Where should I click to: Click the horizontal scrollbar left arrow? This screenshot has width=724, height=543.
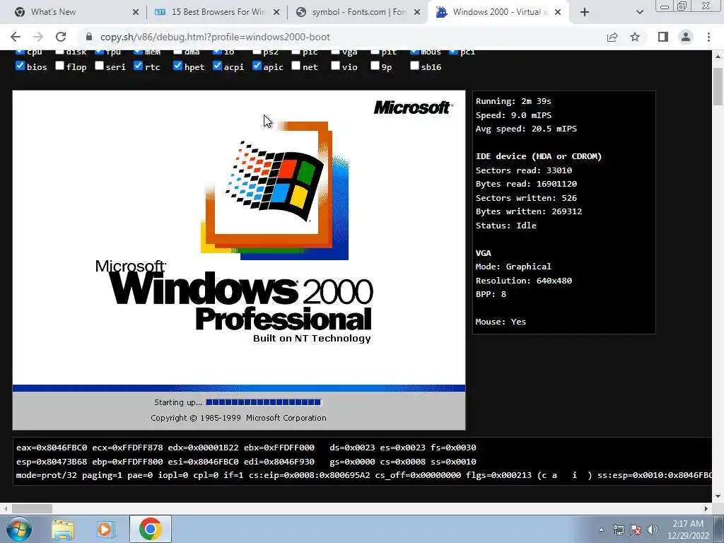point(5,508)
